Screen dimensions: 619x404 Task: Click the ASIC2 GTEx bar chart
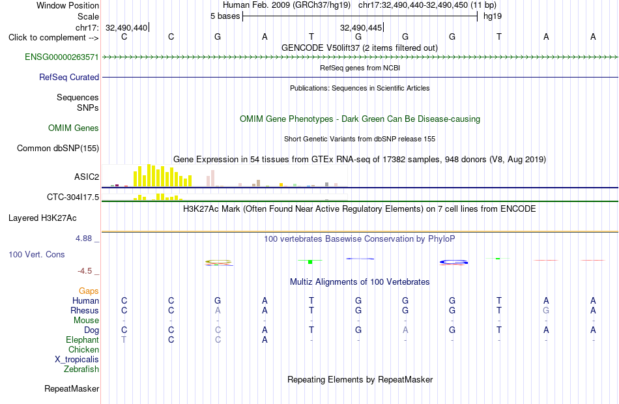pos(225,176)
